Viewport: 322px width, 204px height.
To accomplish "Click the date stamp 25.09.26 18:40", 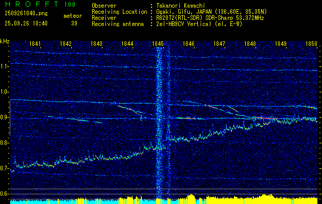I will click(x=26, y=23).
